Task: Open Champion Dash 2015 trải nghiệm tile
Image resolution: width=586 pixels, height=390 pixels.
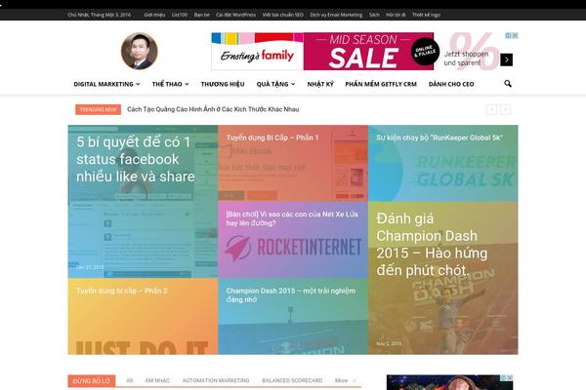Action: tap(293, 317)
